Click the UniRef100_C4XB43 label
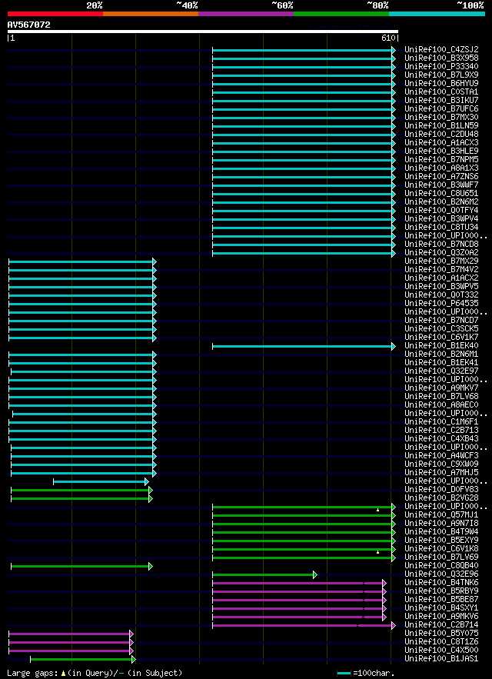 pos(441,438)
